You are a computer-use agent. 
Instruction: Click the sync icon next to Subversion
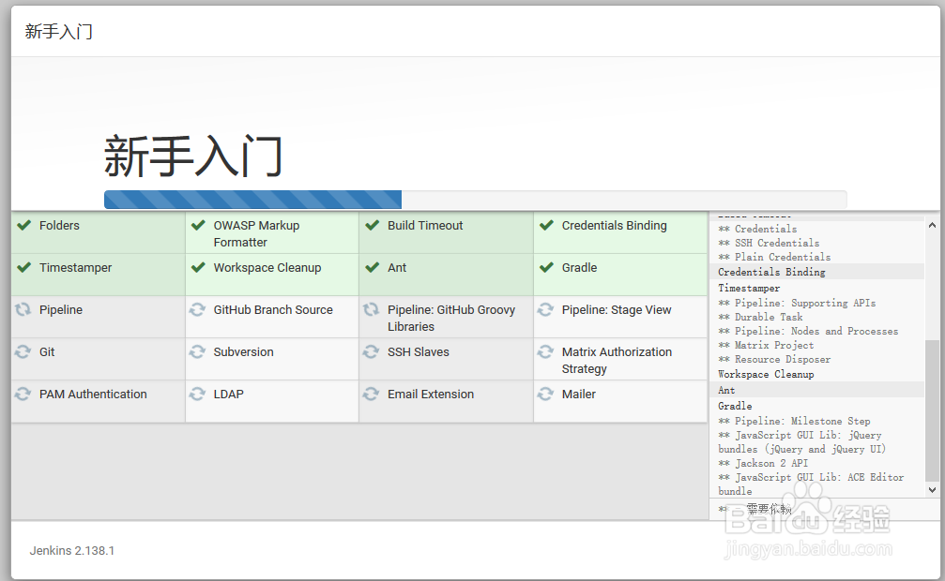point(197,351)
